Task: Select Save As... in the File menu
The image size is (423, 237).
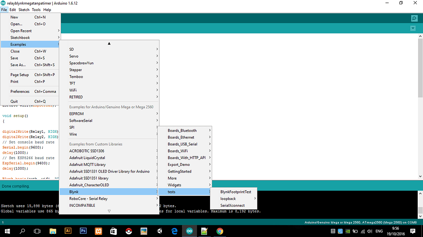Action: (18, 65)
